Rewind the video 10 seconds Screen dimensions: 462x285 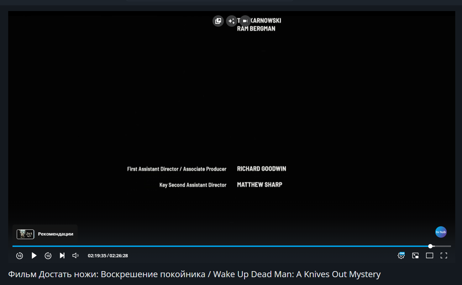pos(20,255)
